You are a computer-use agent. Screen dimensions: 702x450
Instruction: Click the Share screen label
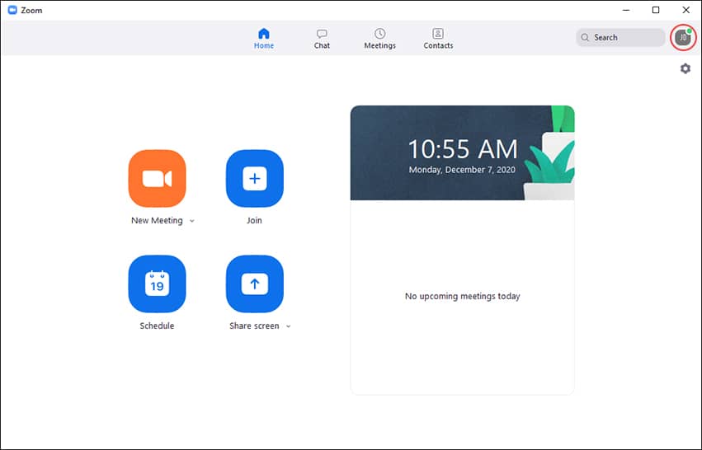254,326
